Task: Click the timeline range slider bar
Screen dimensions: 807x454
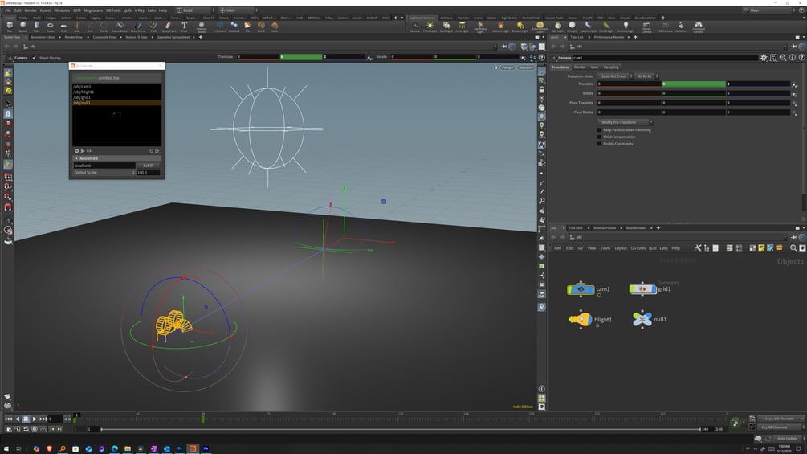Action: pos(401,429)
